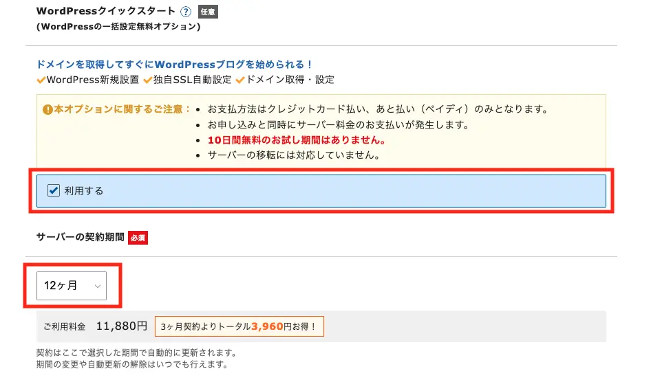Click the dropdown chevron arrow

click(98, 286)
